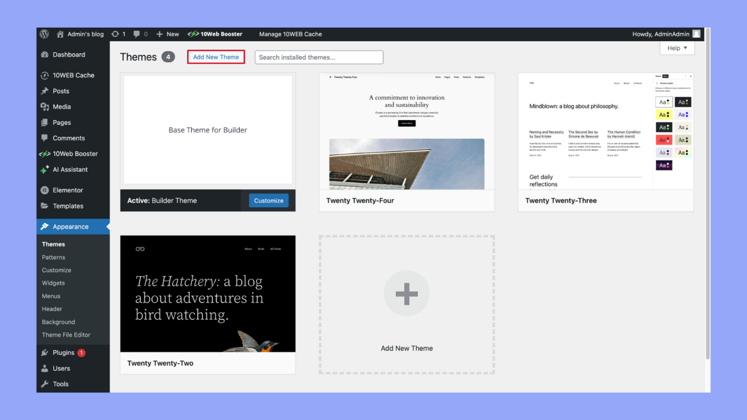This screenshot has width=747, height=420.
Task: Click the Search installed themes field
Action: click(319, 57)
